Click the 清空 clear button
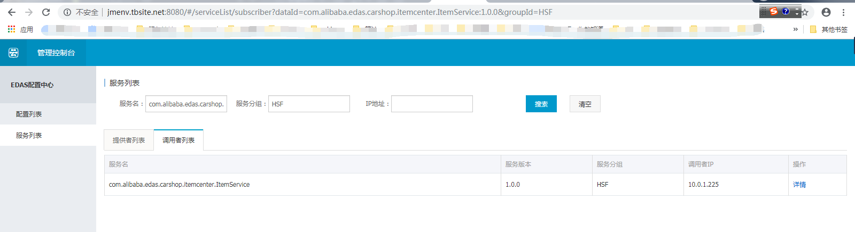This screenshot has width=855, height=232. pos(585,104)
